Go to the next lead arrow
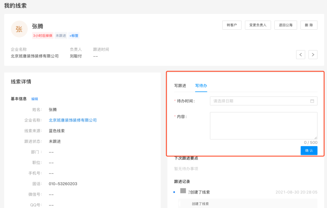 [313, 55]
